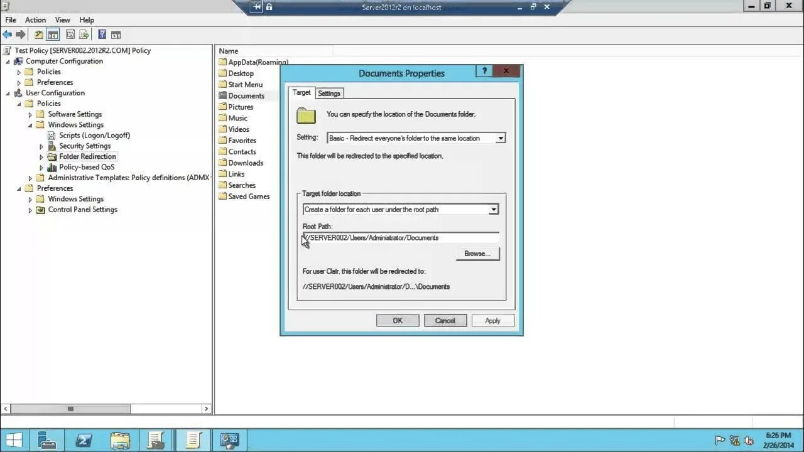The width and height of the screenshot is (804, 452).
Task: Click the Group Policy Management taskbar icon
Action: [x=156, y=440]
